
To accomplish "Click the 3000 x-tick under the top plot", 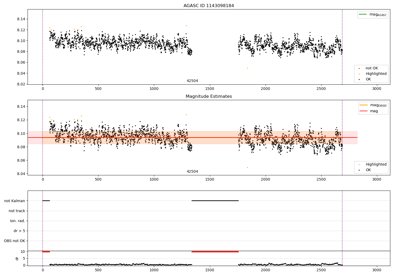I will 377,89.
